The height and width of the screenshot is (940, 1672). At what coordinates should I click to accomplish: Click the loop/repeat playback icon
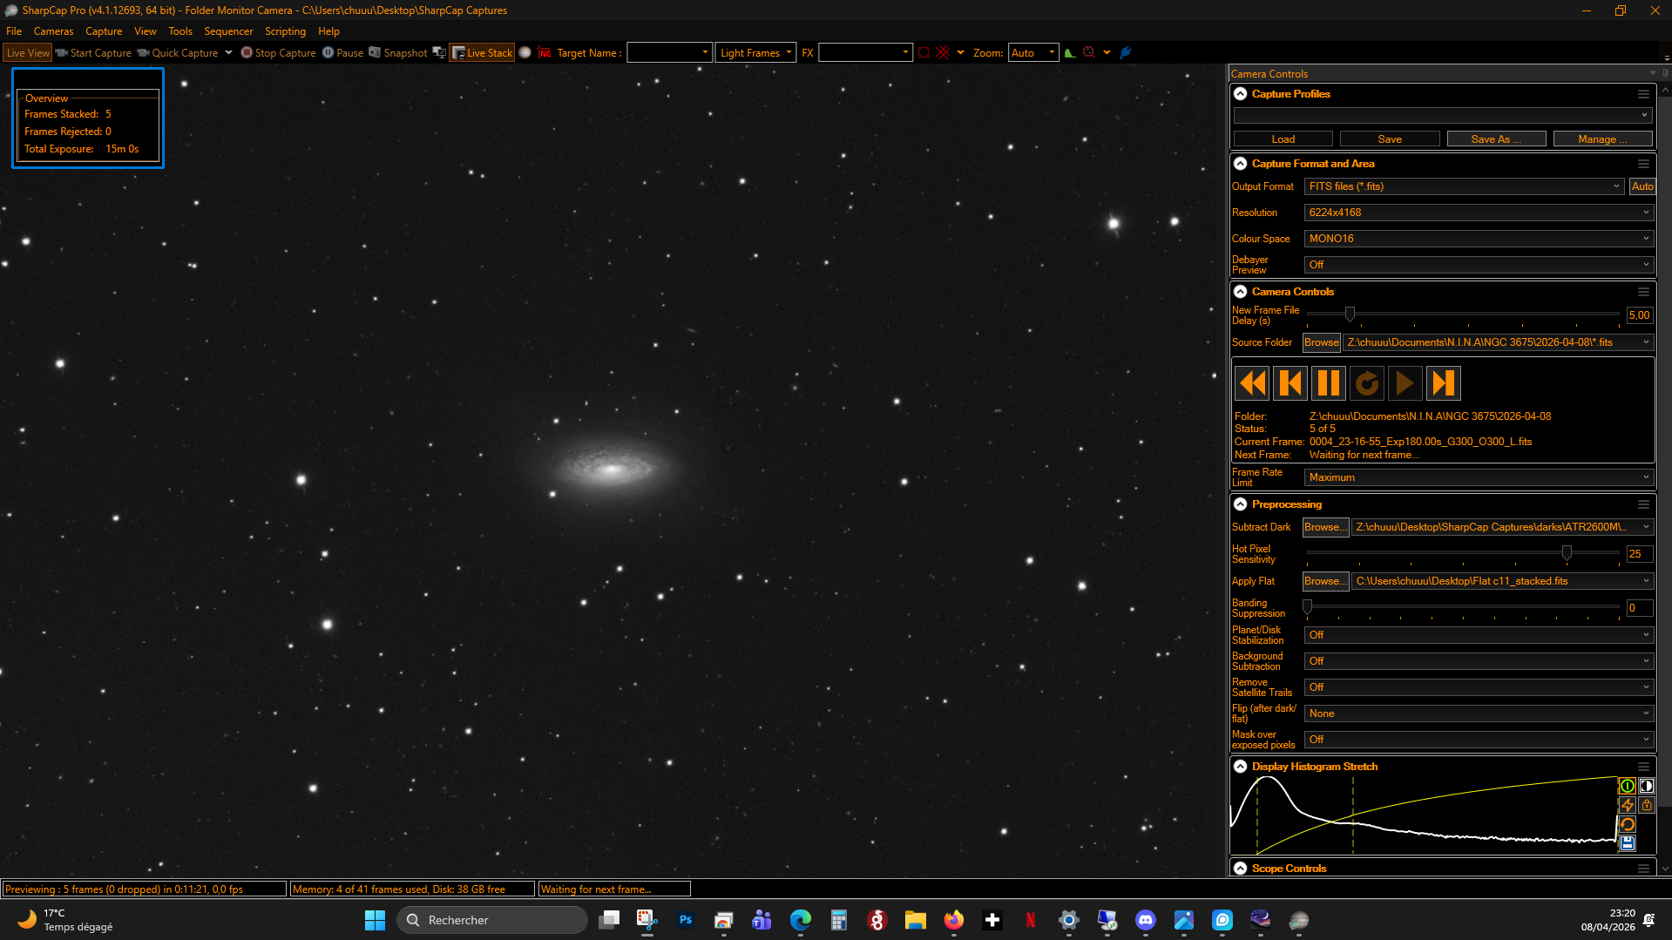pyautogui.click(x=1367, y=383)
